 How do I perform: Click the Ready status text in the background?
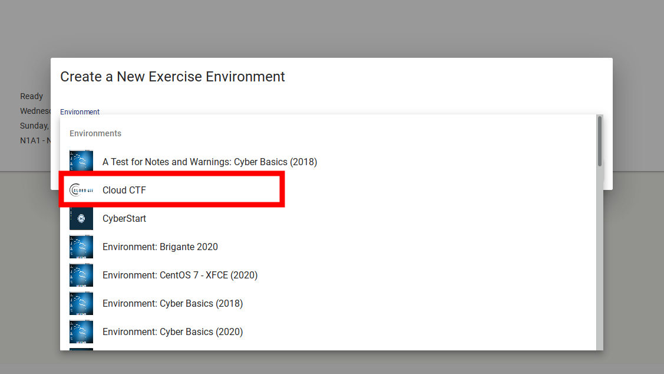point(31,96)
